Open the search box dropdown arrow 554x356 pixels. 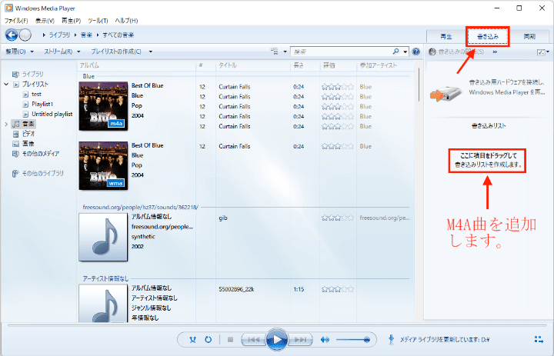405,52
